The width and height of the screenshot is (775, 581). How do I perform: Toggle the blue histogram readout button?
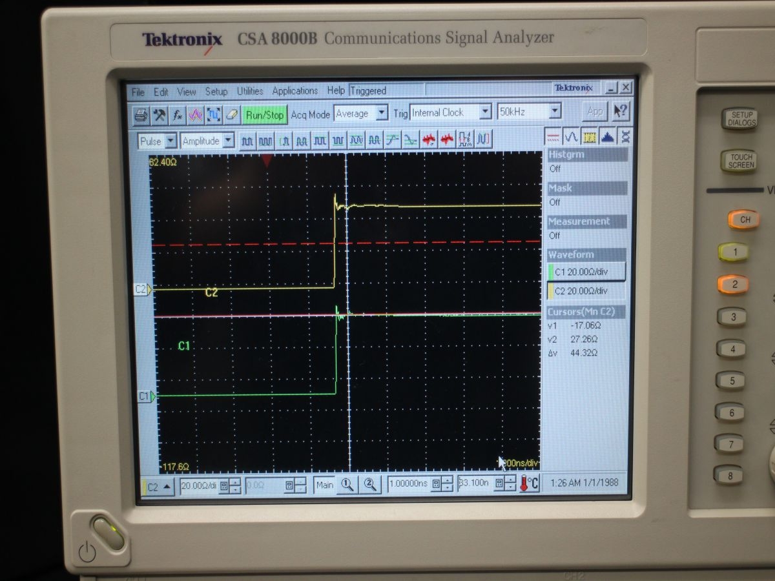tap(607, 136)
